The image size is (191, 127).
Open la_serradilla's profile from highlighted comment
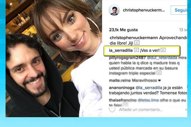[x=121, y=50]
